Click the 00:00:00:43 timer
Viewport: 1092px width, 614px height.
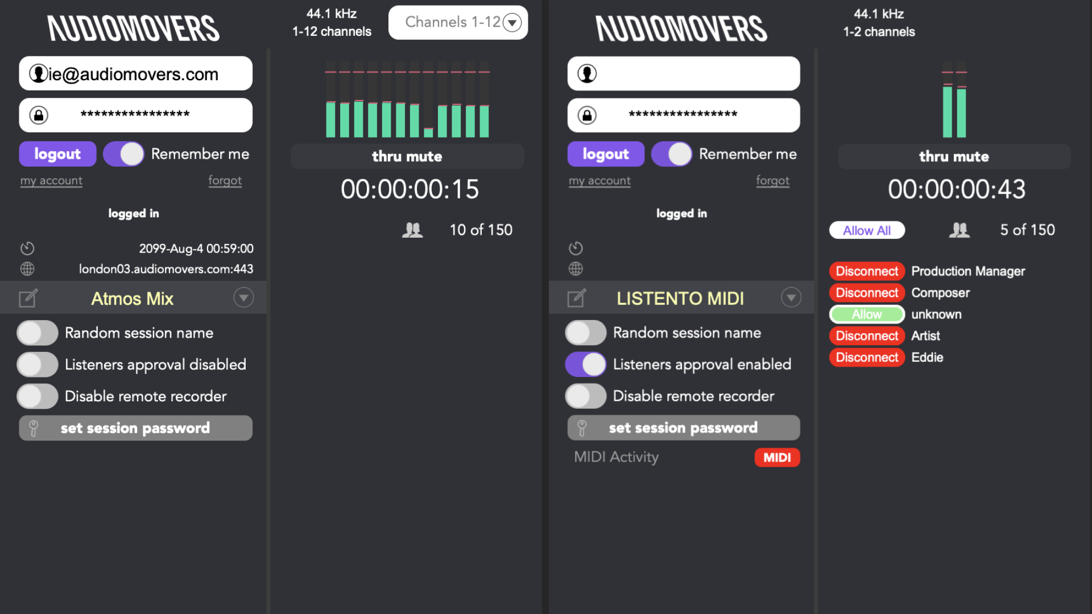tap(957, 189)
